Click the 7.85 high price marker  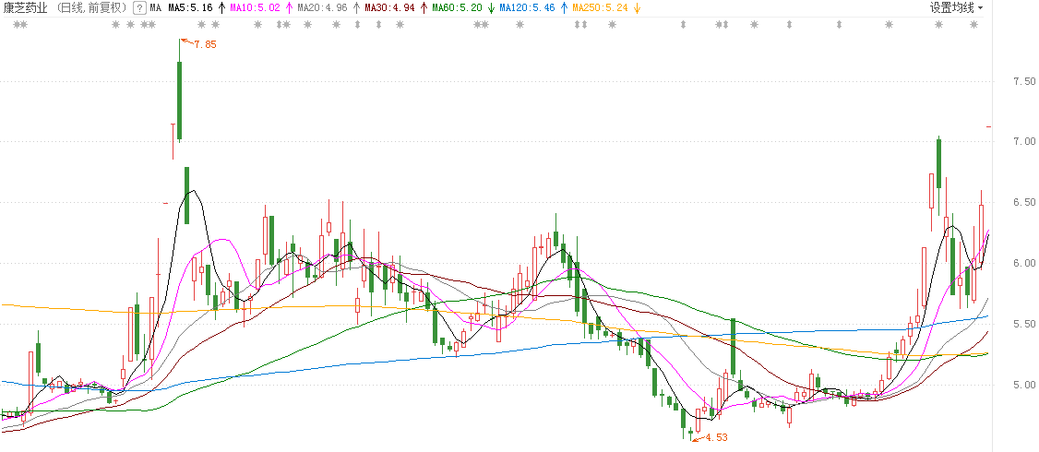pyautogui.click(x=204, y=43)
